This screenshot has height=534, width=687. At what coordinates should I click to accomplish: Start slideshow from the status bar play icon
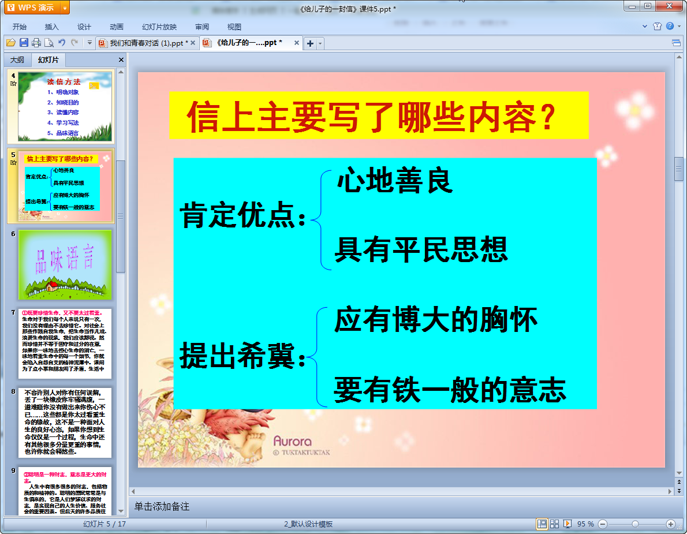pyautogui.click(x=567, y=524)
